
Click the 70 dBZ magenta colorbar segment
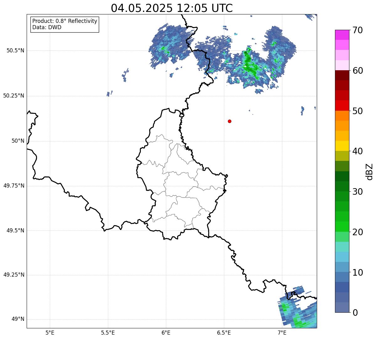click(342, 35)
